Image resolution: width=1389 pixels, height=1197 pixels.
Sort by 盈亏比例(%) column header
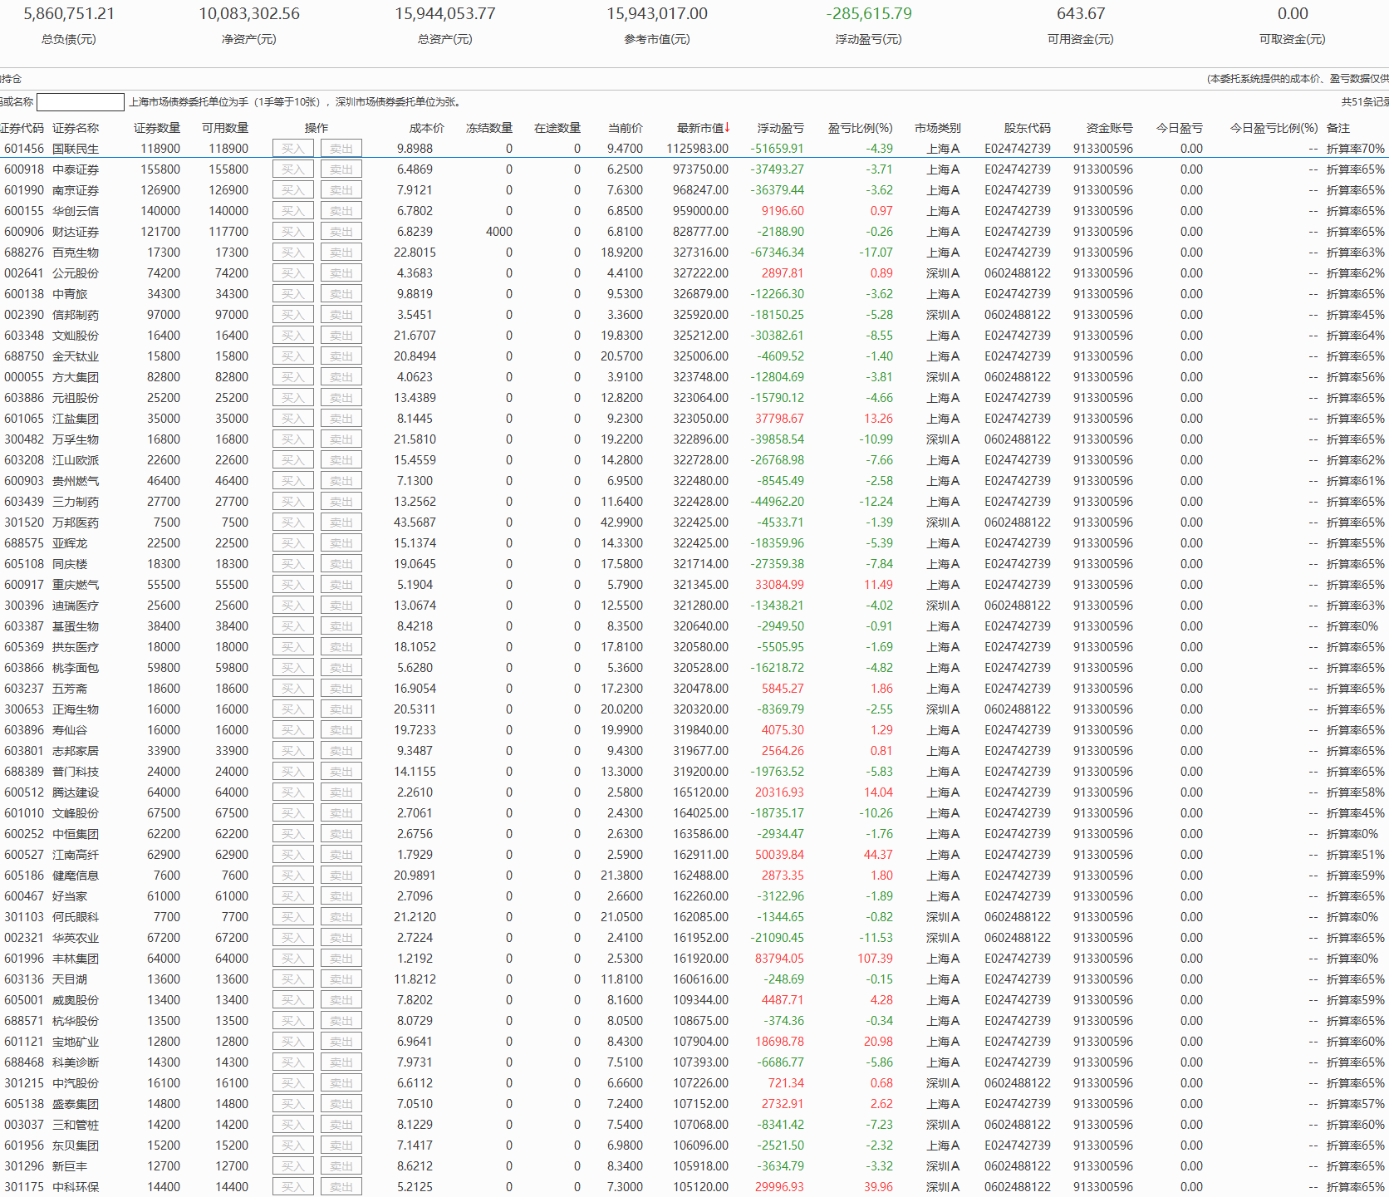point(860,128)
